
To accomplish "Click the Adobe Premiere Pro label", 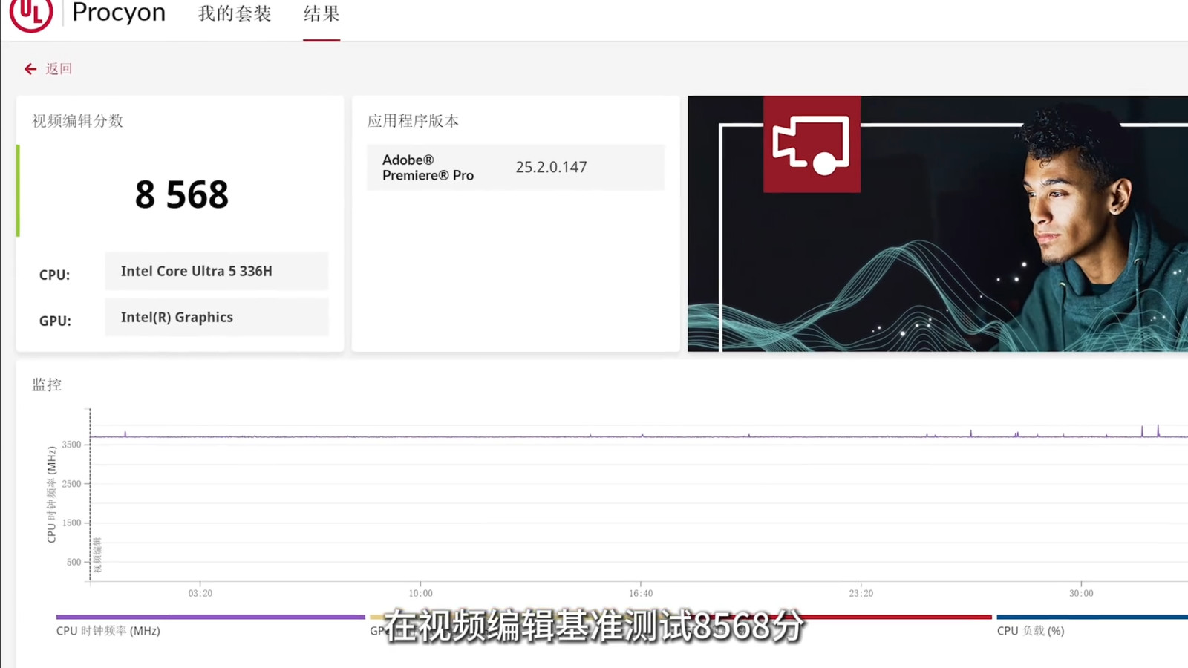I will (x=428, y=168).
